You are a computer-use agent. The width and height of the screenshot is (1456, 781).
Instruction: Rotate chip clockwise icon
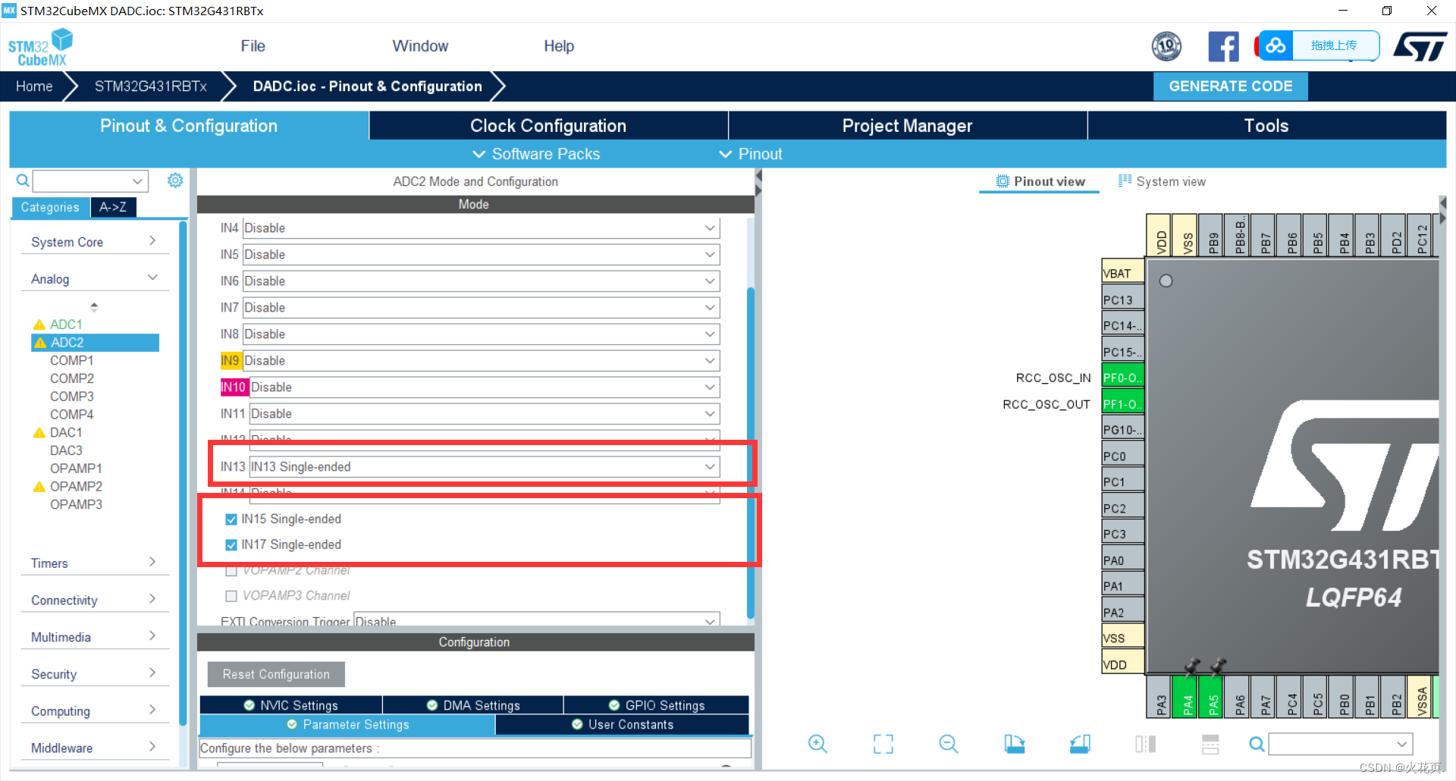[x=1015, y=744]
